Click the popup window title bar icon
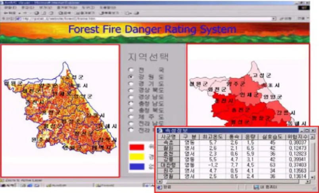 tap(160, 131)
